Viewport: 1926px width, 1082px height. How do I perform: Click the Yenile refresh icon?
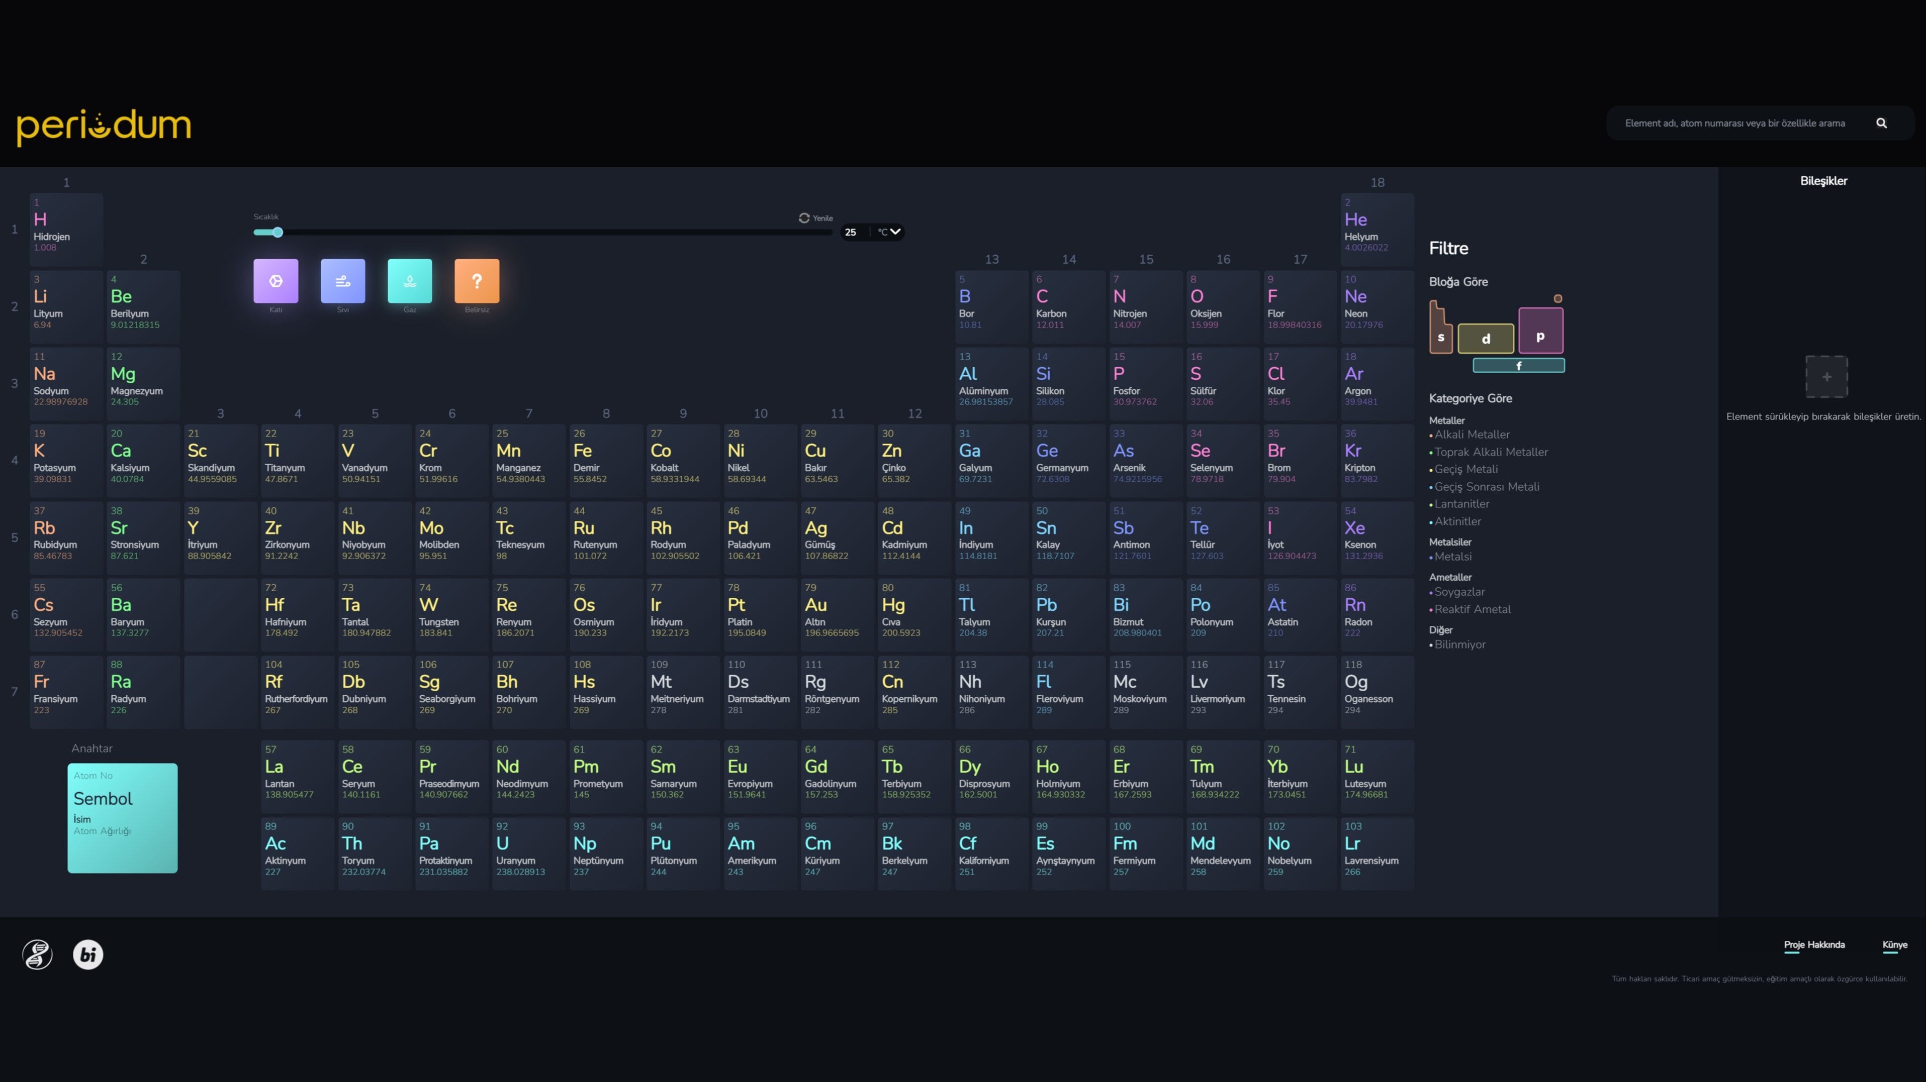coord(804,218)
